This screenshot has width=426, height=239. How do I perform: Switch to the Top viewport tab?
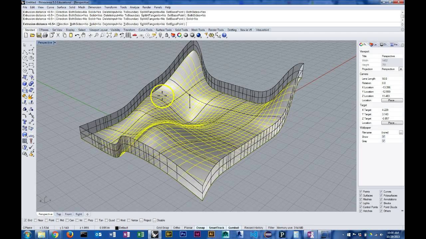tap(59, 214)
